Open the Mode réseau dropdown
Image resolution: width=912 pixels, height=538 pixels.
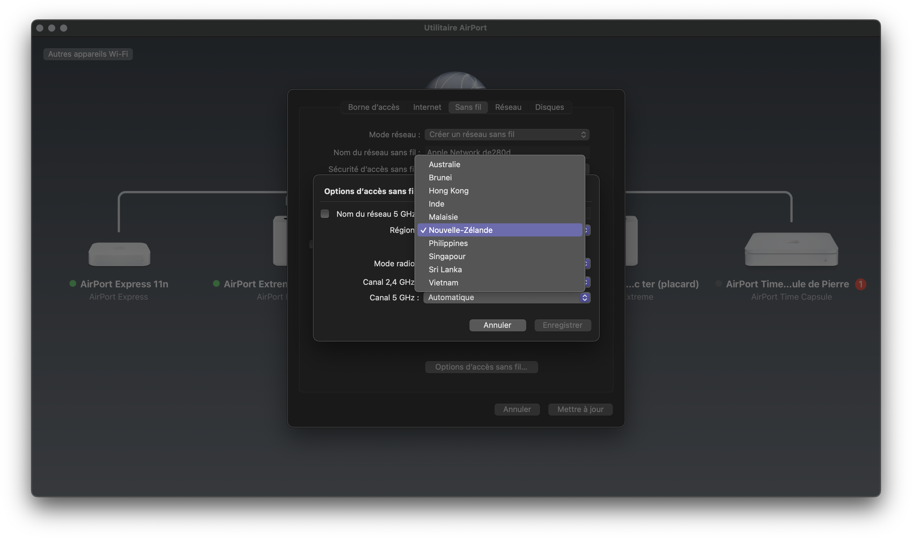click(507, 134)
